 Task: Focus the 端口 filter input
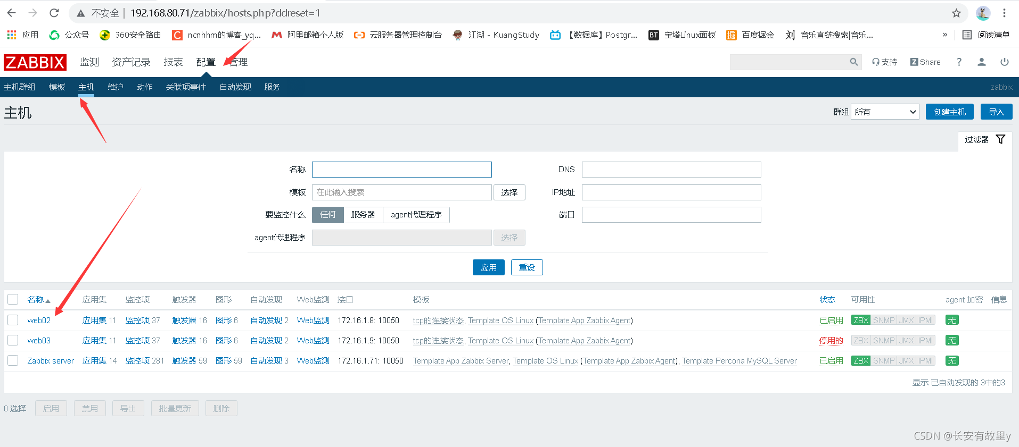coord(671,215)
